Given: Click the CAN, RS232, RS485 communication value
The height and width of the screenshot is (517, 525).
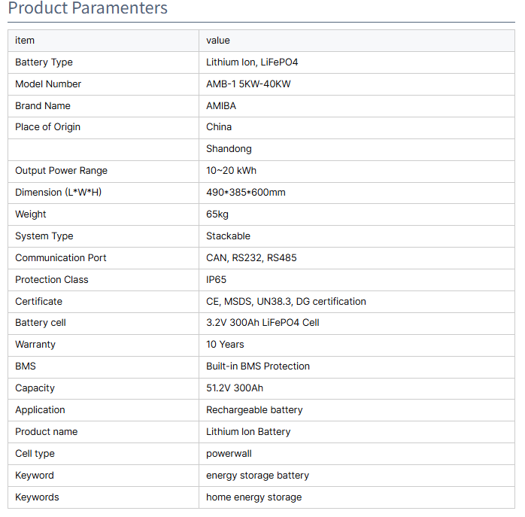Looking at the screenshot, I should click(x=251, y=257).
